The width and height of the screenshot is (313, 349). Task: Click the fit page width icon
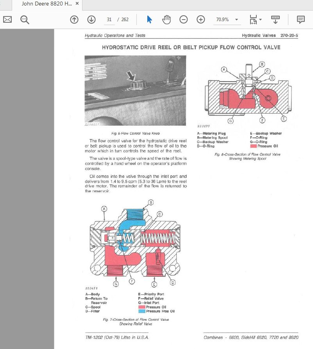(253, 20)
